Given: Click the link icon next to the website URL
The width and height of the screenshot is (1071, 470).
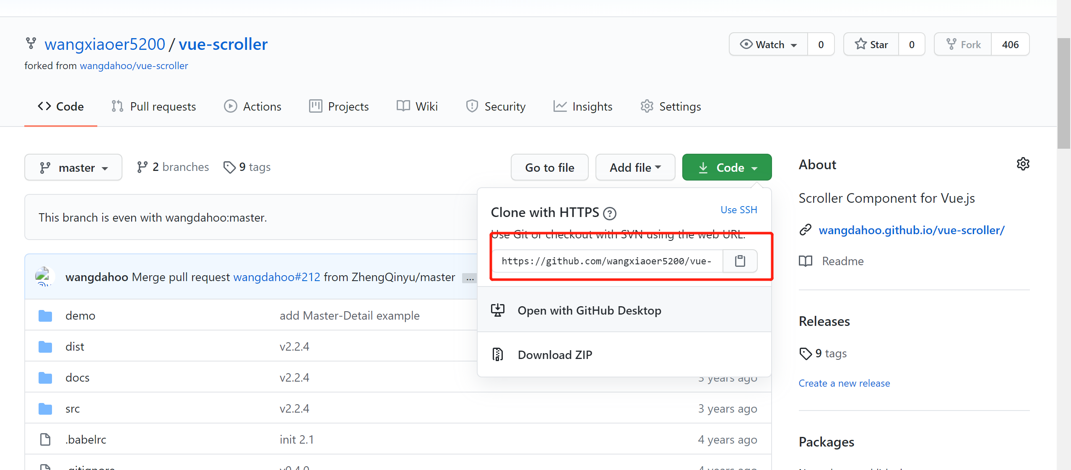Looking at the screenshot, I should [x=805, y=230].
